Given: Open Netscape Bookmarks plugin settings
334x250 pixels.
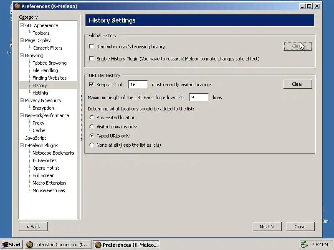Looking at the screenshot, I should point(53,153).
